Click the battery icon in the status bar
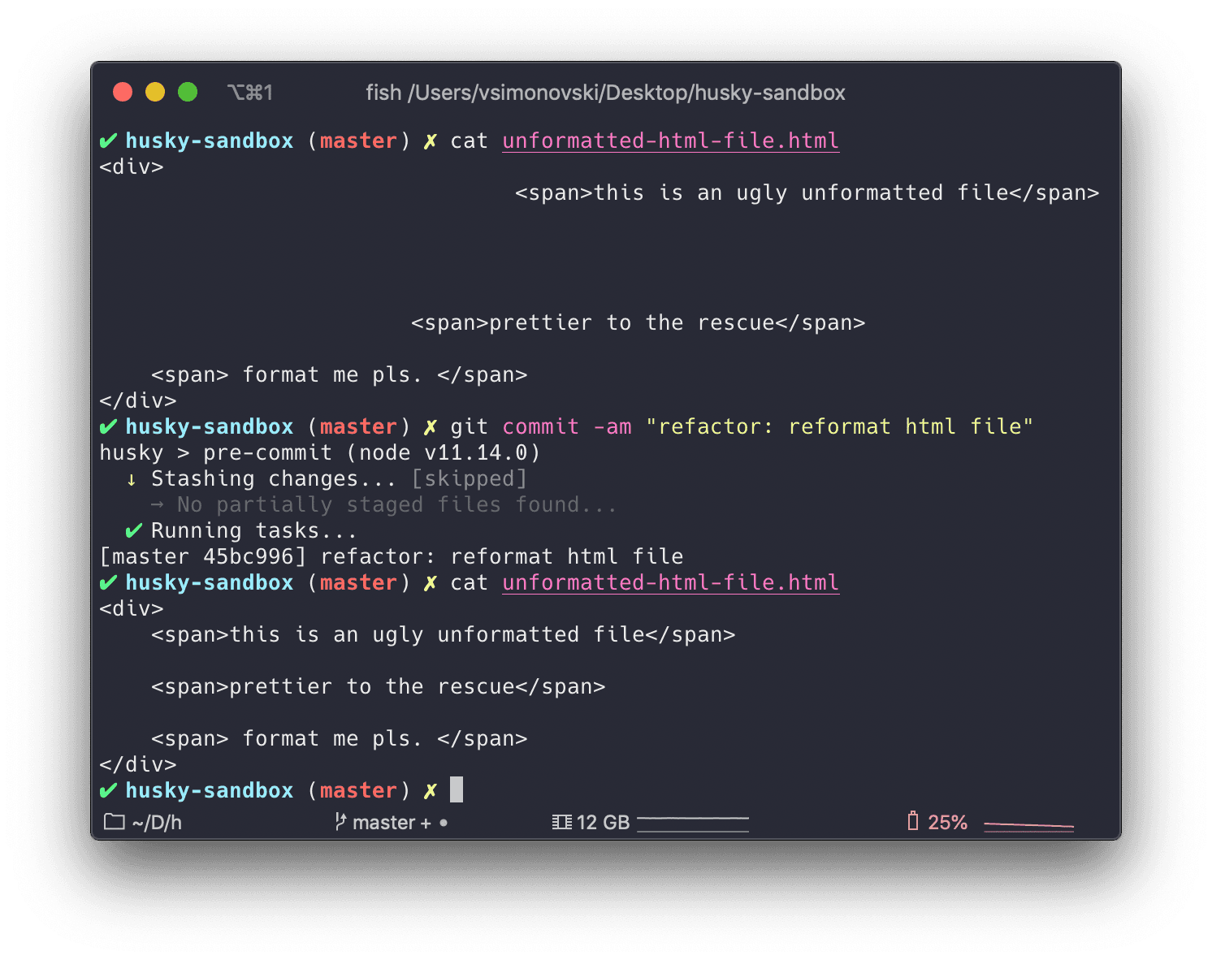Viewport: 1212px width, 960px height. click(915, 821)
